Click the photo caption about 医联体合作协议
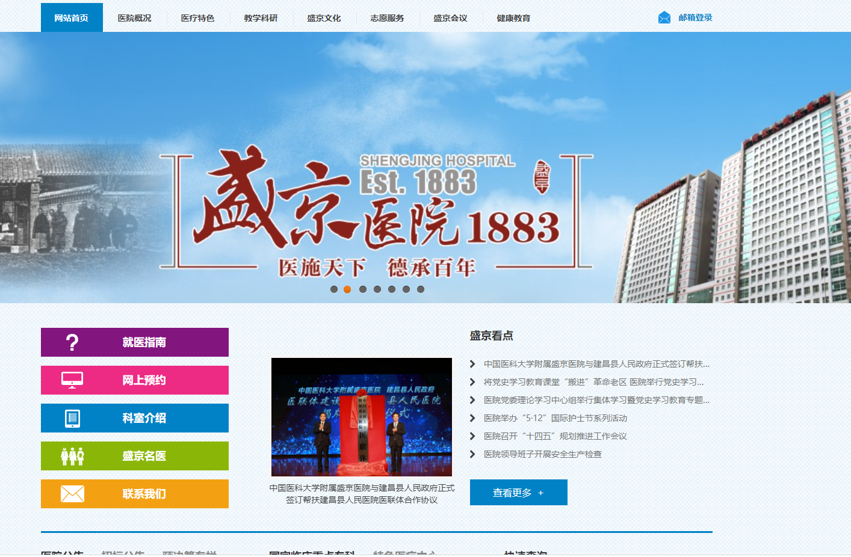 (x=362, y=494)
